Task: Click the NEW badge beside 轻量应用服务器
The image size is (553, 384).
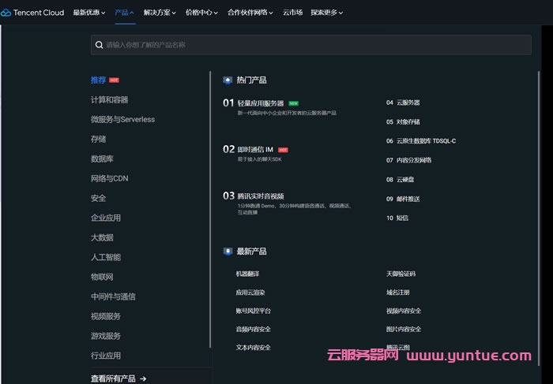Action: point(293,103)
